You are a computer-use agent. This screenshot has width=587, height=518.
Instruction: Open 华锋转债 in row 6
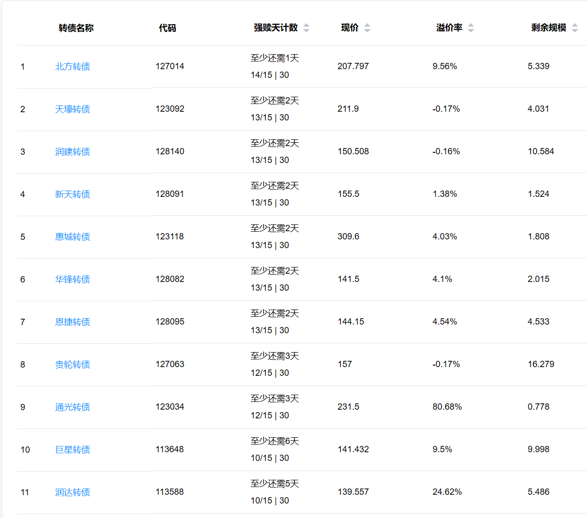tap(73, 280)
